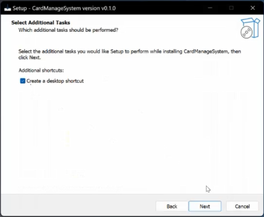
Task: Minimize the Setup window
Action: [x=210, y=8]
